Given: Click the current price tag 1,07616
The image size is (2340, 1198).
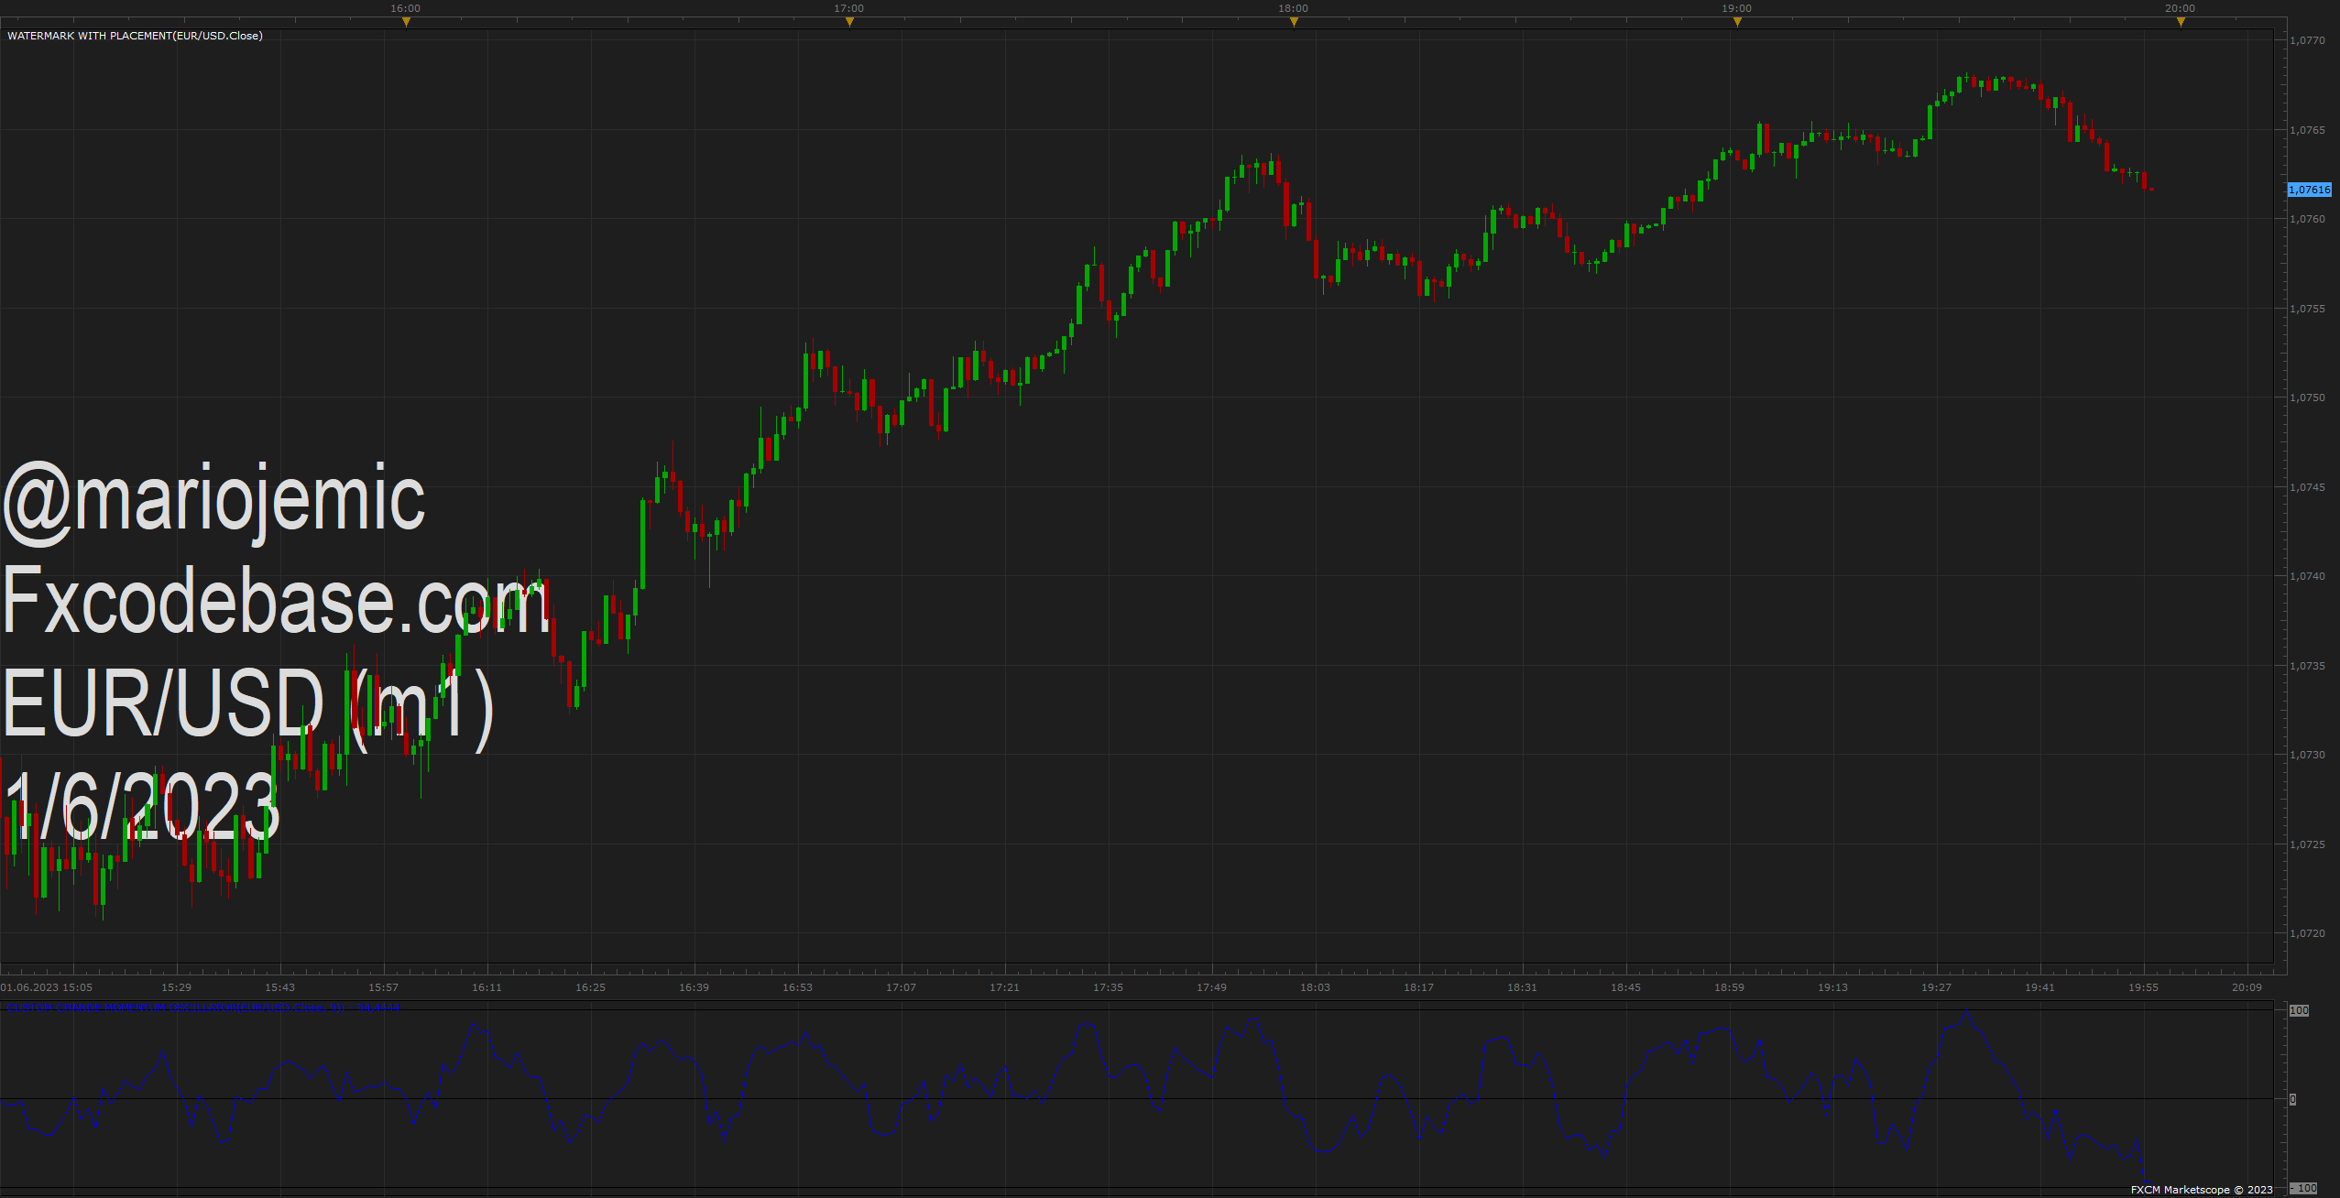Looking at the screenshot, I should 2309,190.
